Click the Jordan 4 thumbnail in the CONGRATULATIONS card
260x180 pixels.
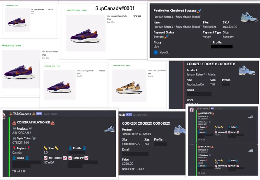[x=109, y=129]
